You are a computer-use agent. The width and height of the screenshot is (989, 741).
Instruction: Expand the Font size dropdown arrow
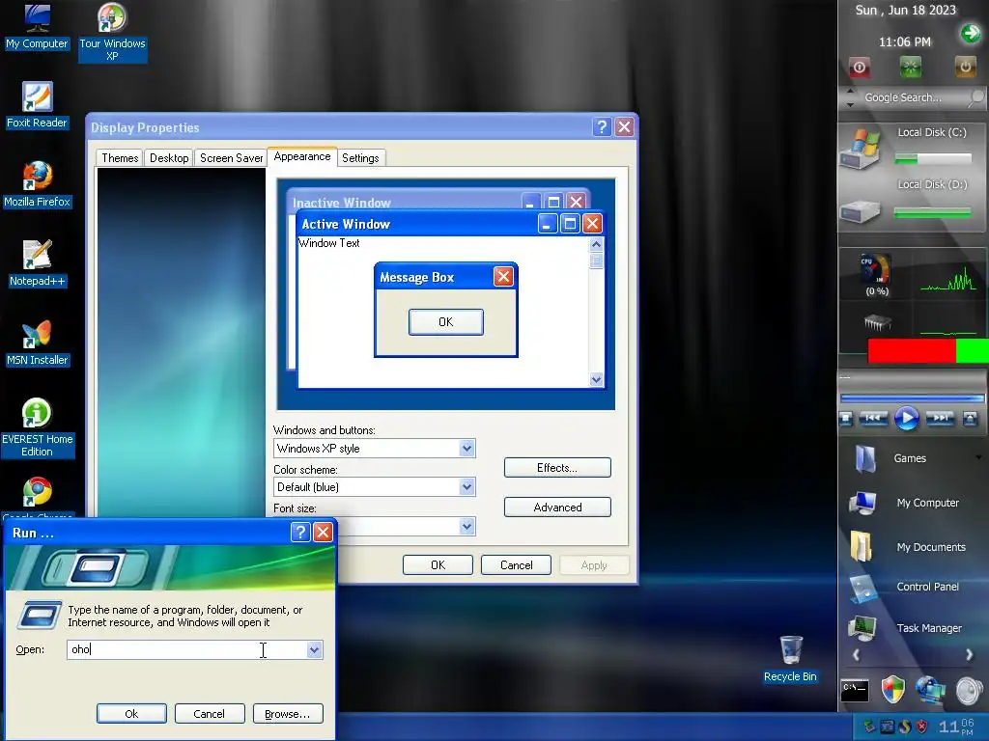pyautogui.click(x=466, y=526)
